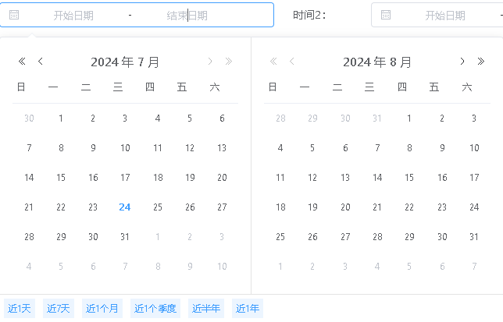Screen dimensions: 503x322
Task: Click the 2024年8月 header label
Action: click(x=377, y=62)
